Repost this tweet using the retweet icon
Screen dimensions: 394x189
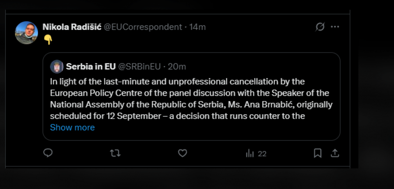coord(115,153)
